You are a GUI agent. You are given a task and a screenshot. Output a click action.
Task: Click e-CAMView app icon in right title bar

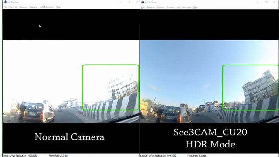click(x=143, y=2)
